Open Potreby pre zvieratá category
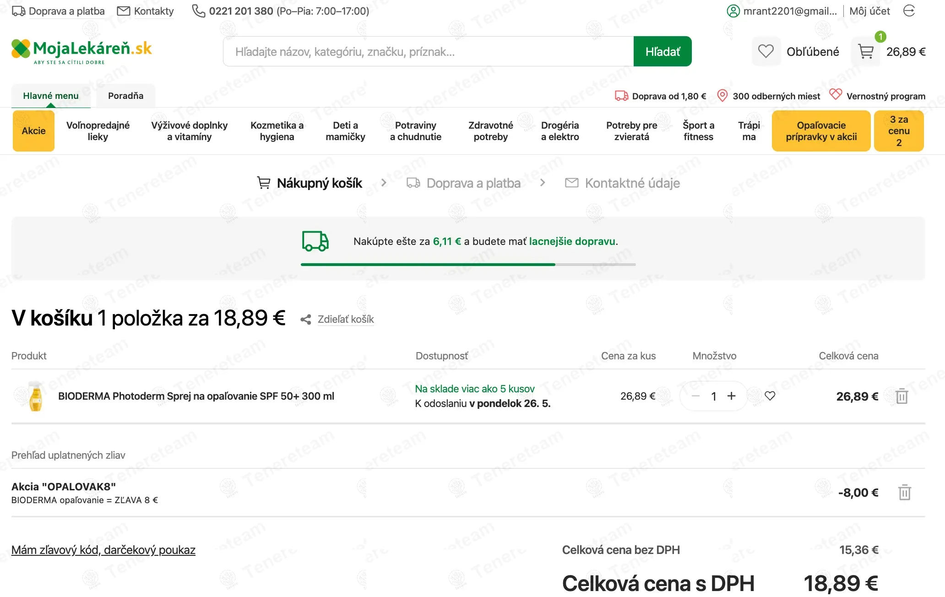The width and height of the screenshot is (945, 597). pyautogui.click(x=631, y=131)
